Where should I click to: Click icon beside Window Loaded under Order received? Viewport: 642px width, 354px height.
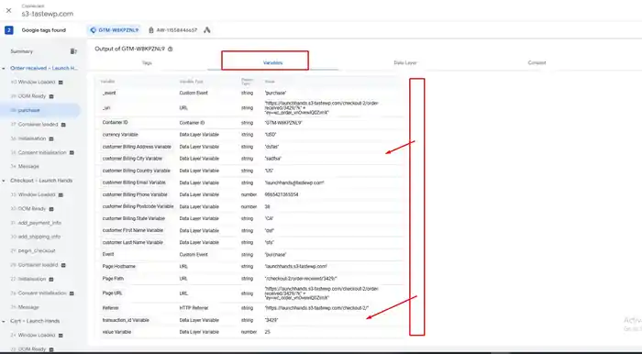61,83
